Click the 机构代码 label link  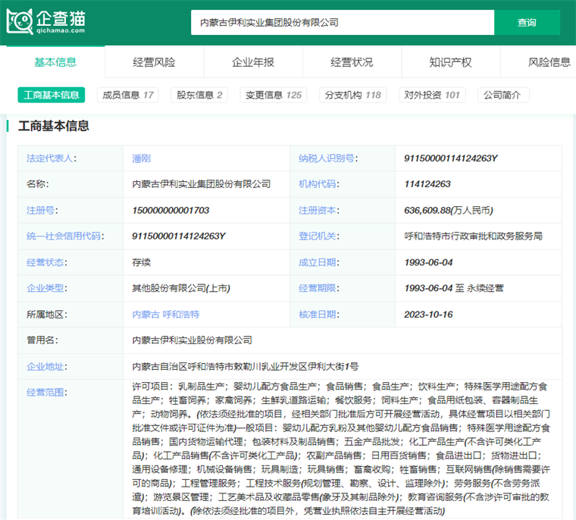click(x=318, y=184)
